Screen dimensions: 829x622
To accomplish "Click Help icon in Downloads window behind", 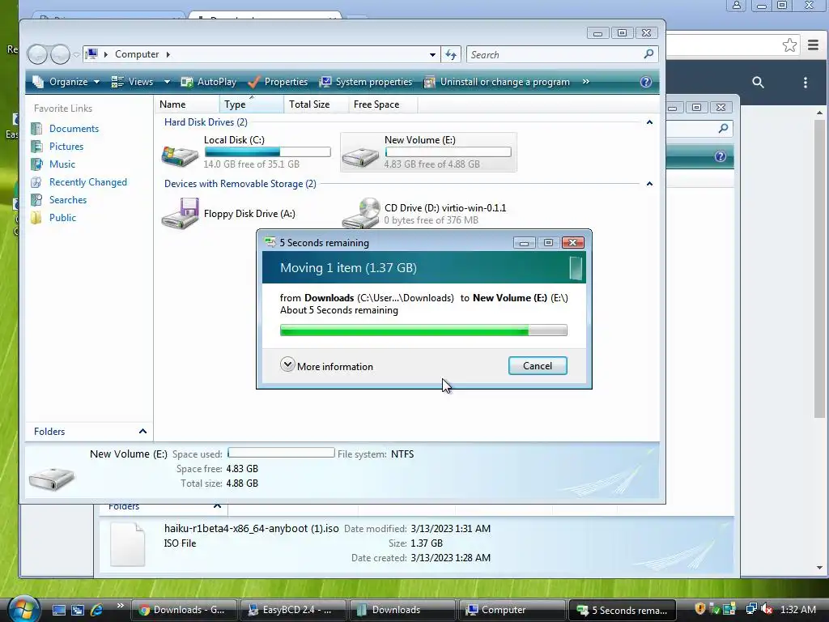I will [x=720, y=156].
